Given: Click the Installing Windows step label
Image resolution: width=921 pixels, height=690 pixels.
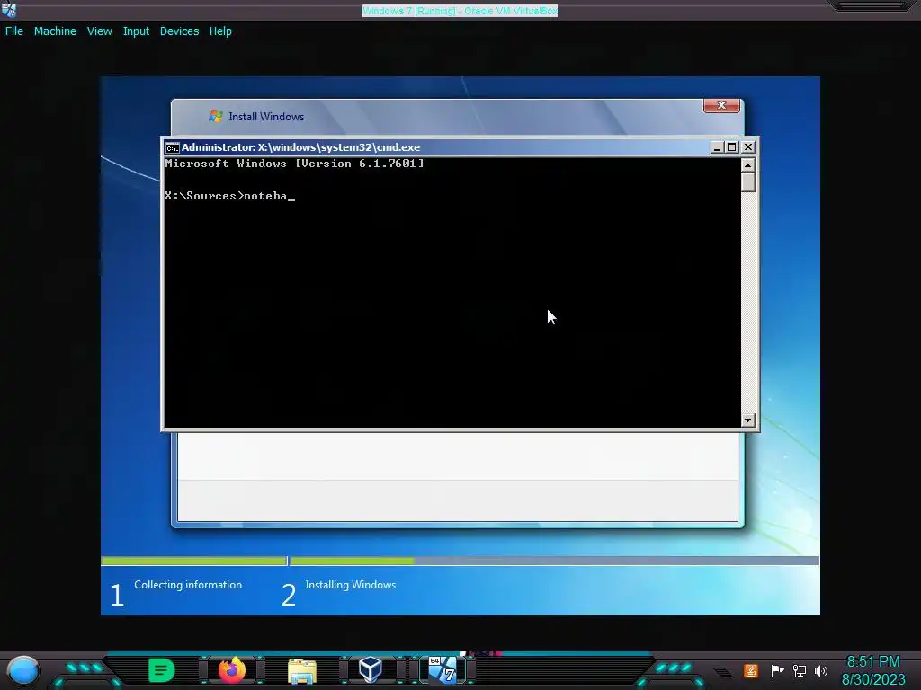Looking at the screenshot, I should [350, 584].
